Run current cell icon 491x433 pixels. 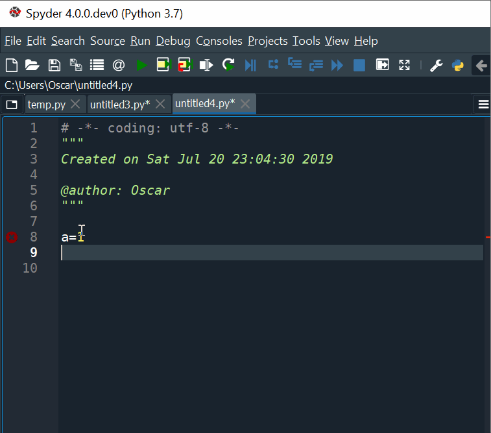tap(163, 65)
